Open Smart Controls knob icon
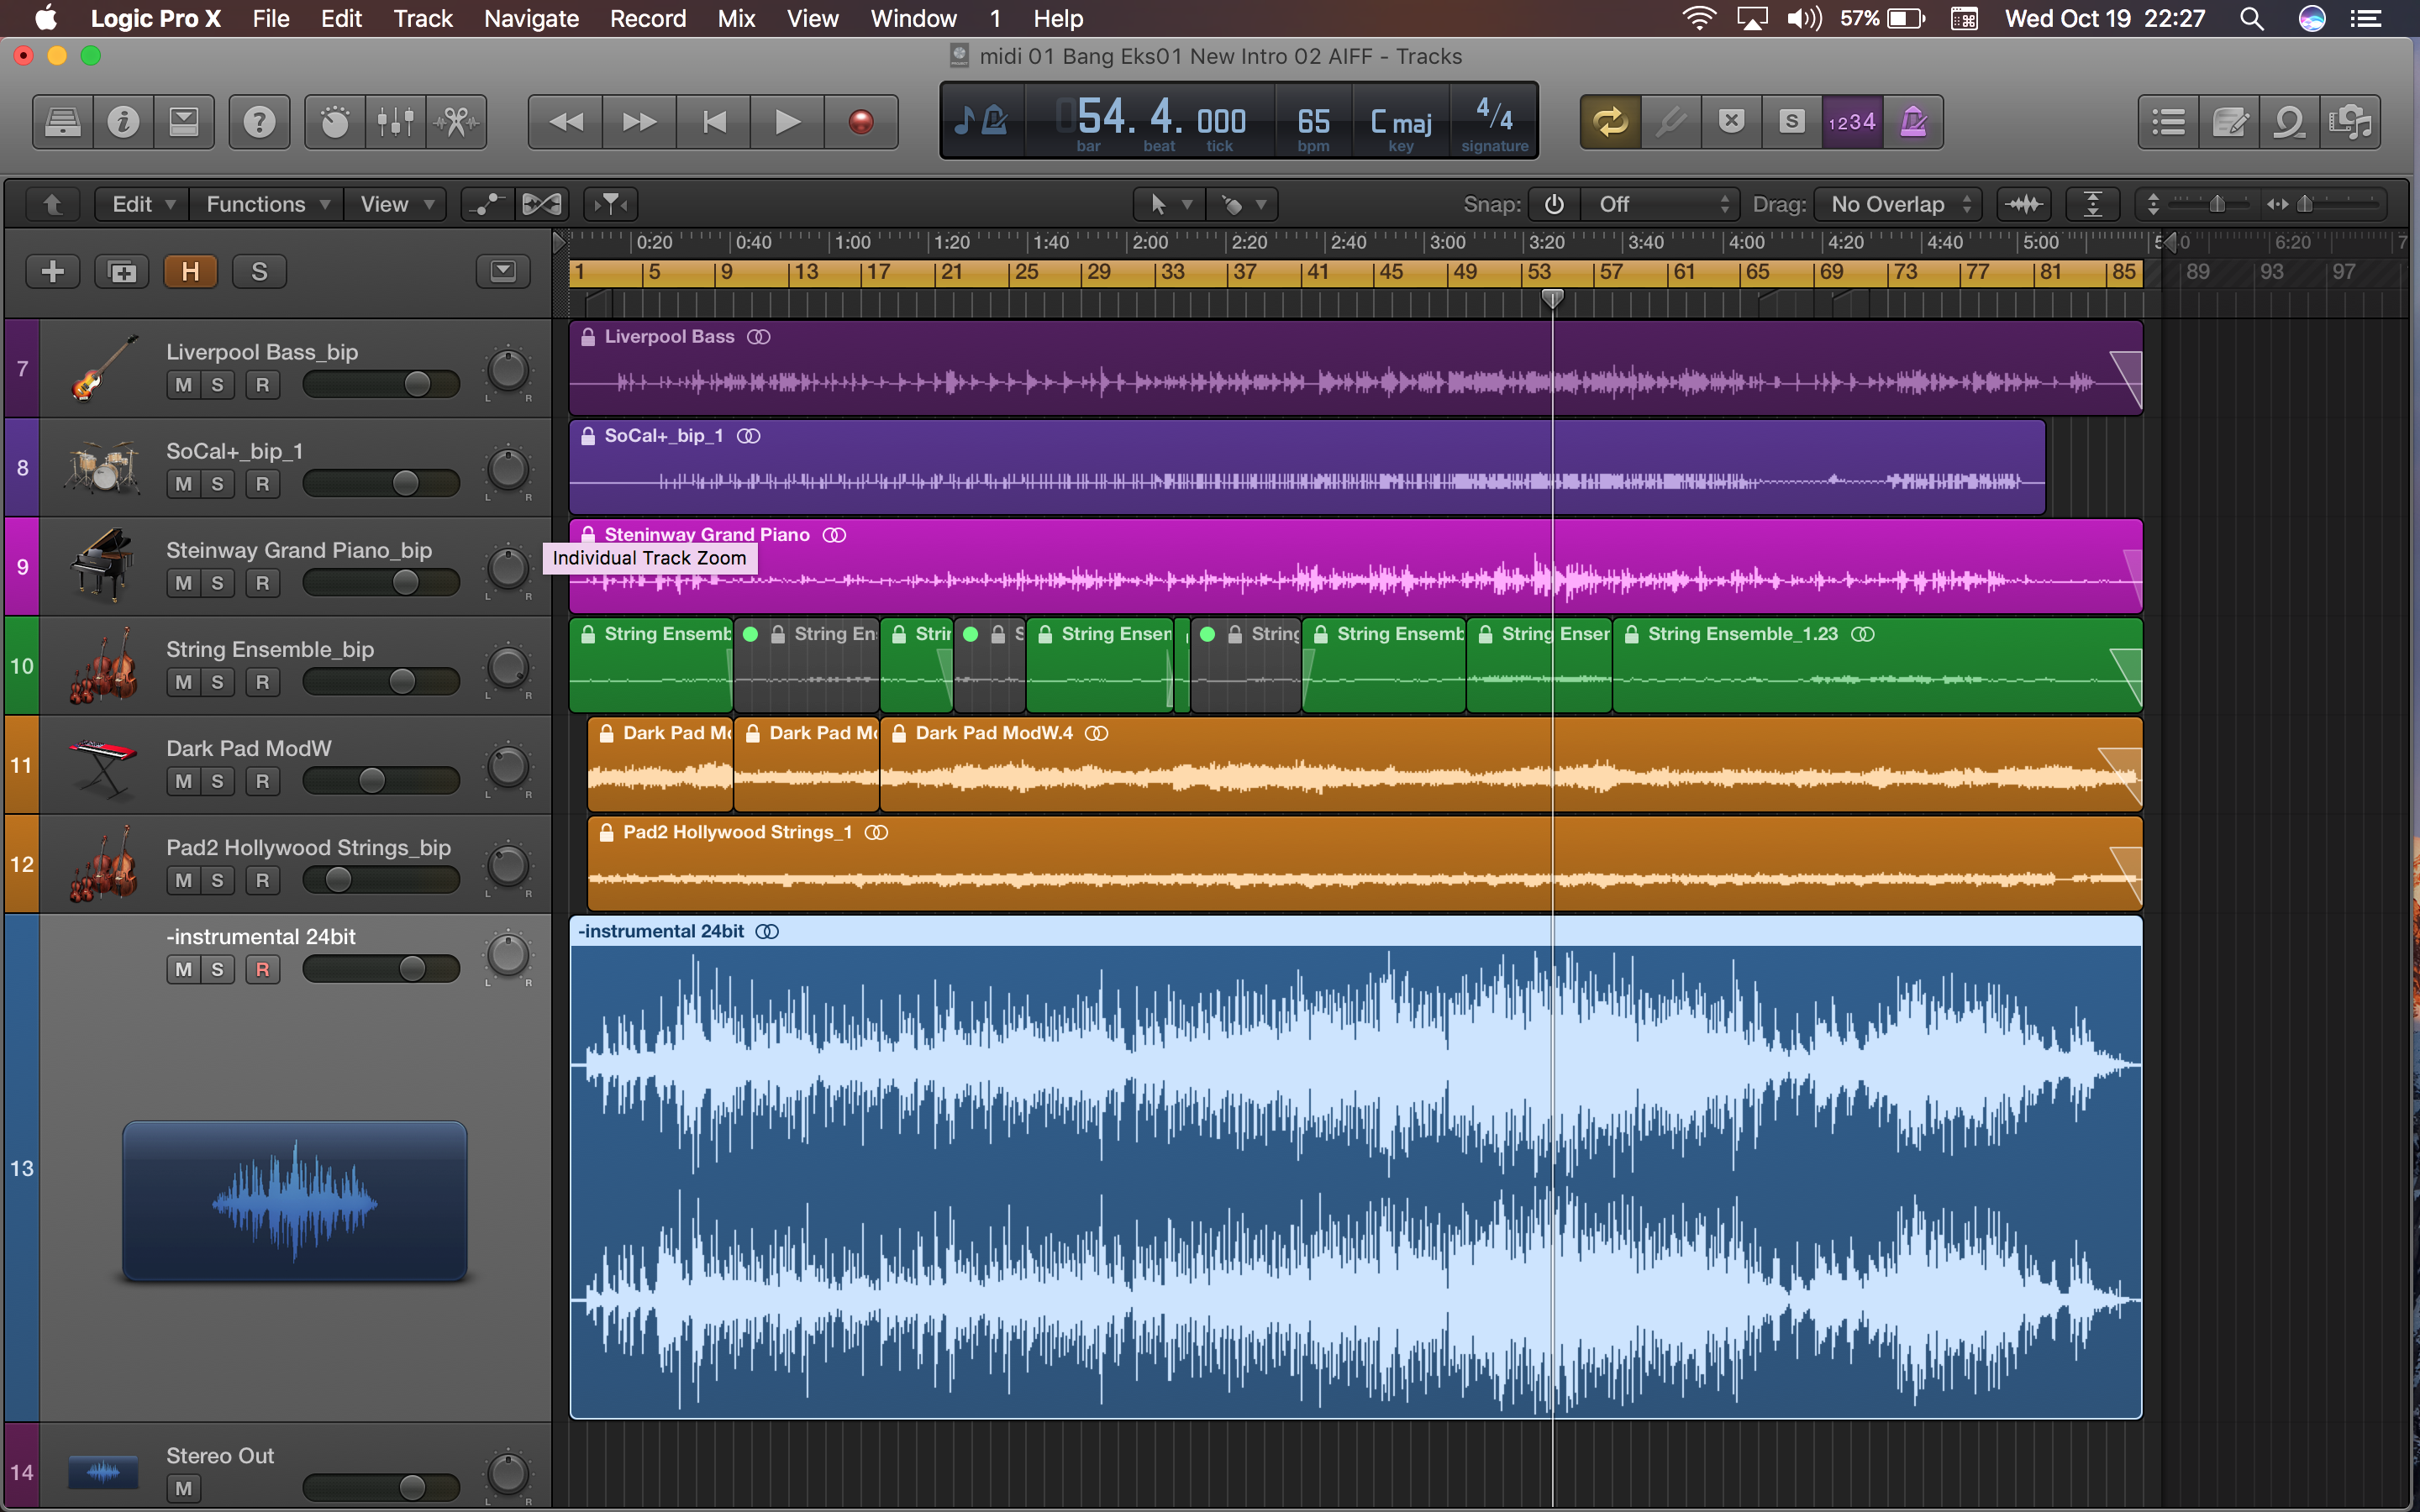The image size is (2420, 1512). pyautogui.click(x=335, y=122)
